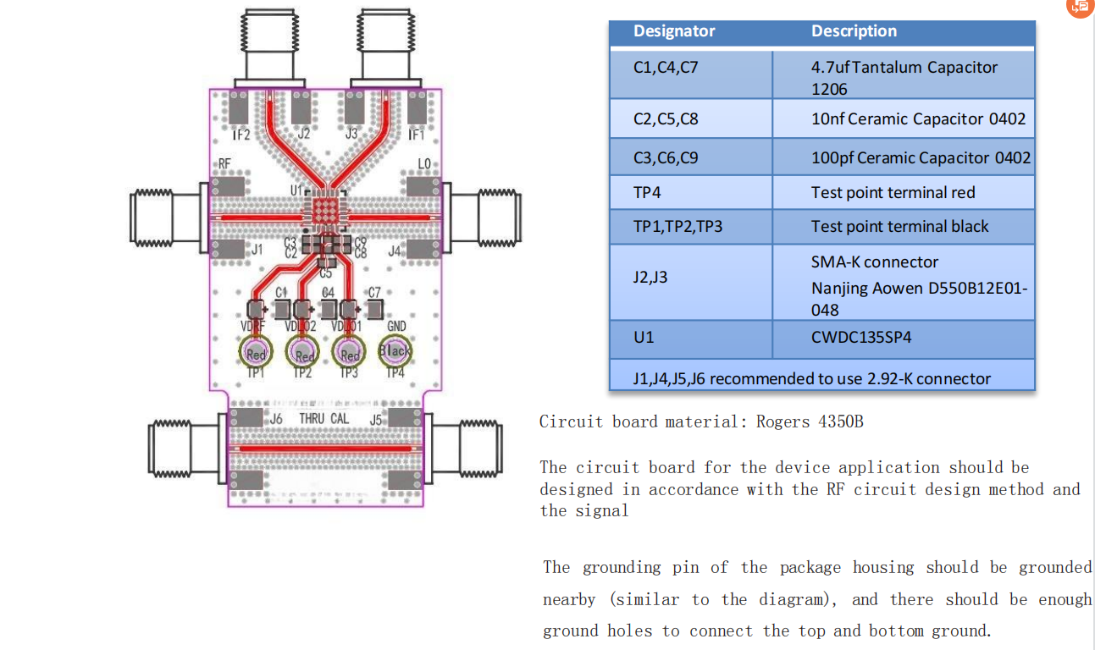Click the "Designator" table header
1095x650 pixels.
(x=674, y=31)
